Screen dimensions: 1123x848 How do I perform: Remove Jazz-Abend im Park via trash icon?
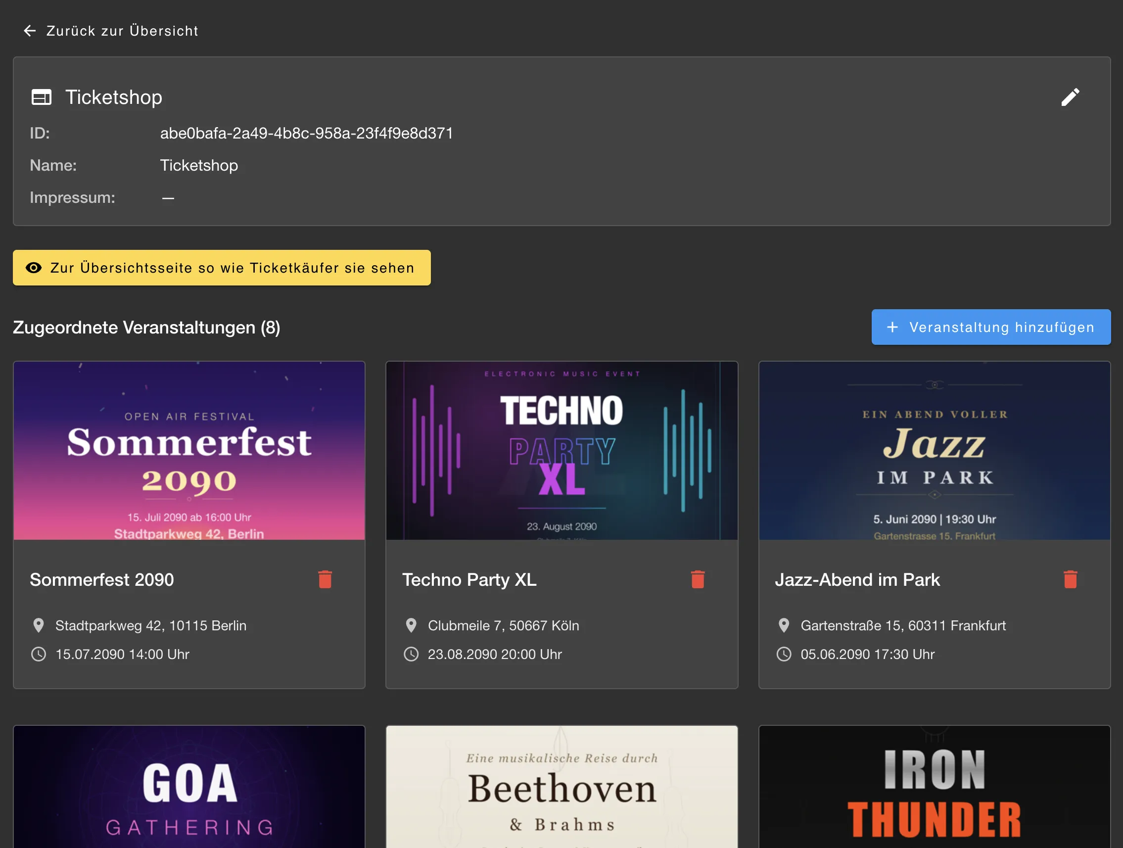pos(1070,579)
